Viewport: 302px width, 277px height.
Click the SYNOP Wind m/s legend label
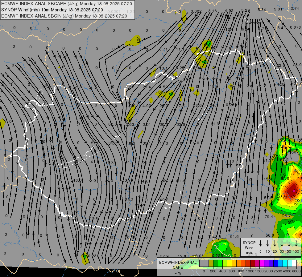249,247
